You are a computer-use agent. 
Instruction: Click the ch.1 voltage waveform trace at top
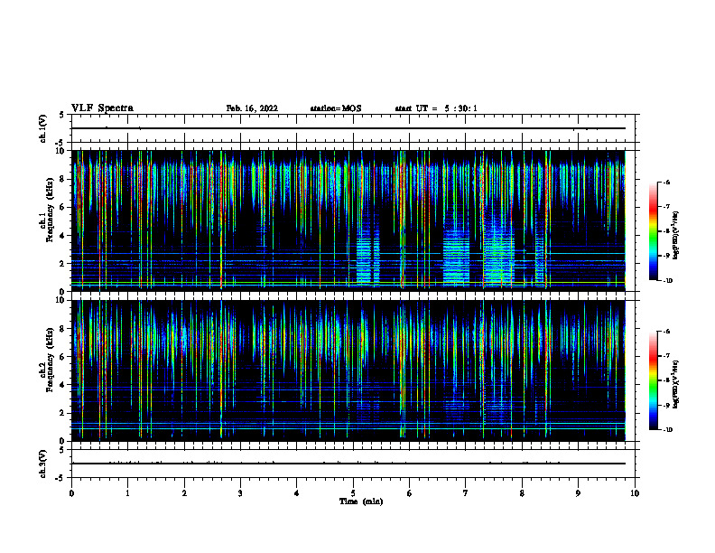[348, 128]
